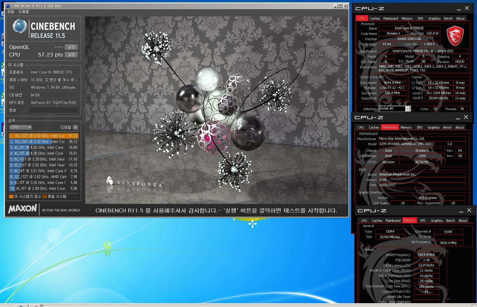Click the memory size 32768 MBytes

pos(390,237)
